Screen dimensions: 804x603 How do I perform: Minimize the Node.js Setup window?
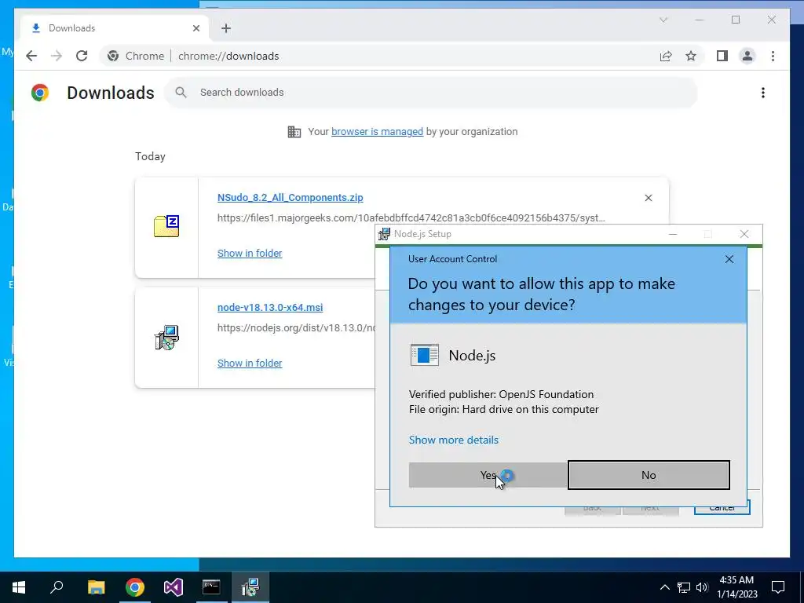pyautogui.click(x=673, y=234)
